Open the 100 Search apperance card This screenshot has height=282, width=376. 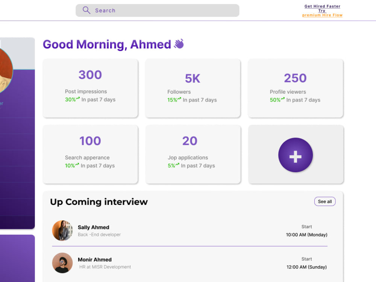pos(90,155)
